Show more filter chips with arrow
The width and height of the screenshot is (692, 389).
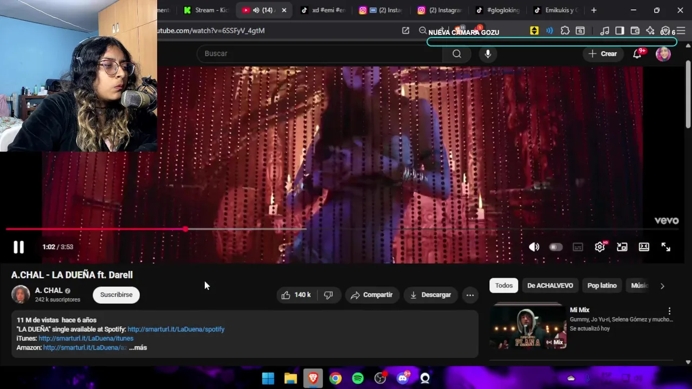click(x=662, y=286)
